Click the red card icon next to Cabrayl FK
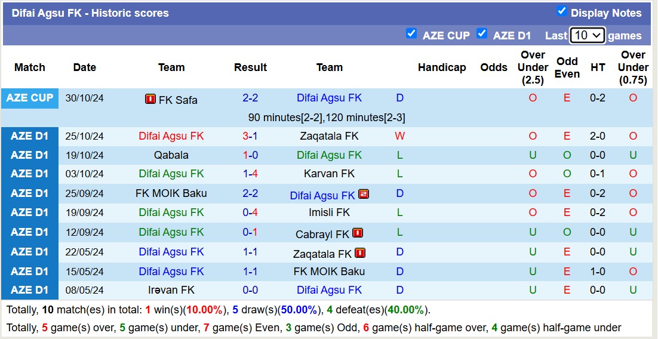Image resolution: width=658 pixels, height=339 pixels. [x=358, y=233]
